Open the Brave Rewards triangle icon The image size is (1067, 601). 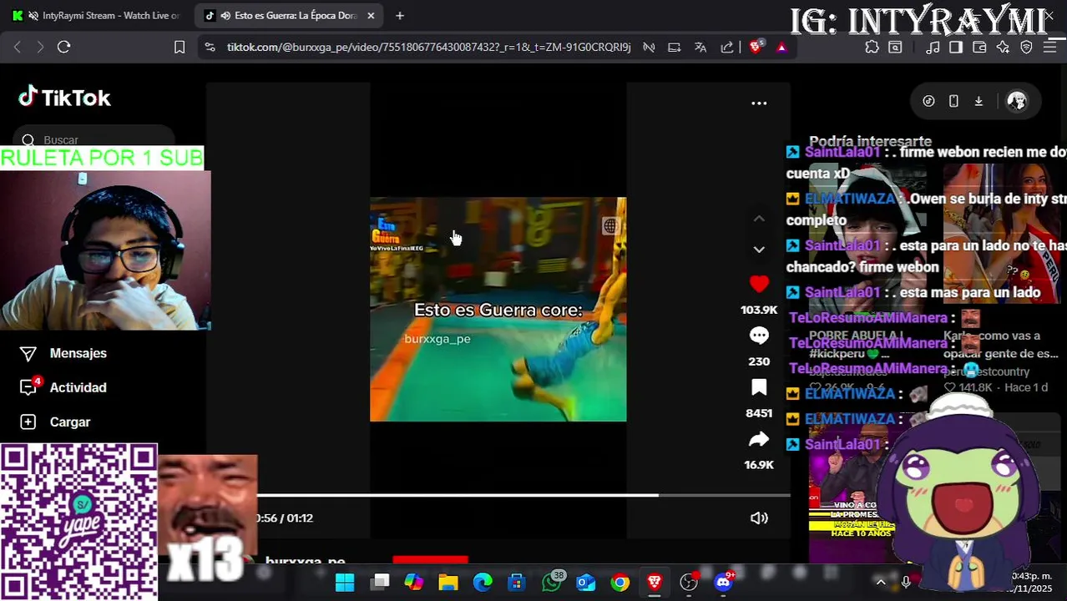click(x=781, y=48)
